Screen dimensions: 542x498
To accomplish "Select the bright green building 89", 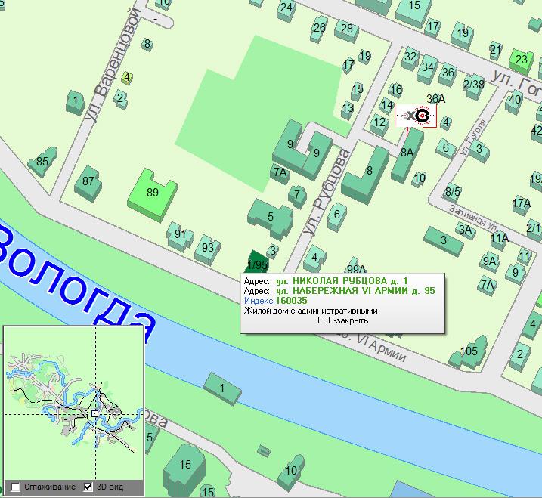I will 153,193.
